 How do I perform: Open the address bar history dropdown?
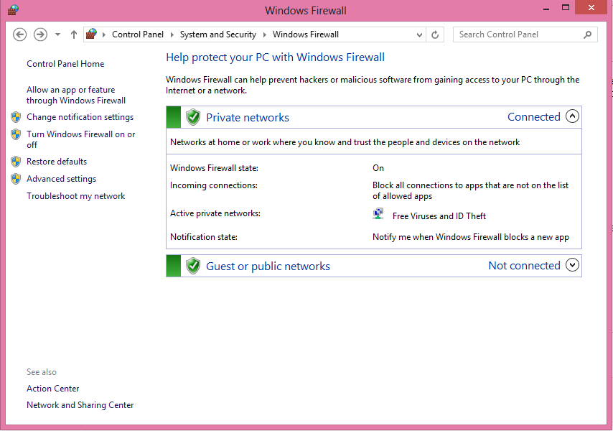[x=420, y=34]
